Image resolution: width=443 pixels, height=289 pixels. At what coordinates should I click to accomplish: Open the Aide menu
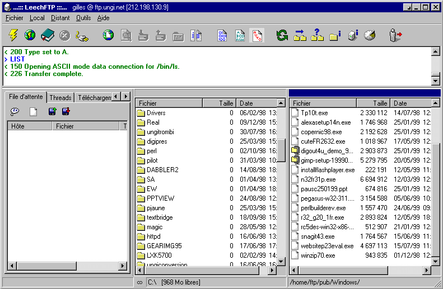tap(103, 18)
